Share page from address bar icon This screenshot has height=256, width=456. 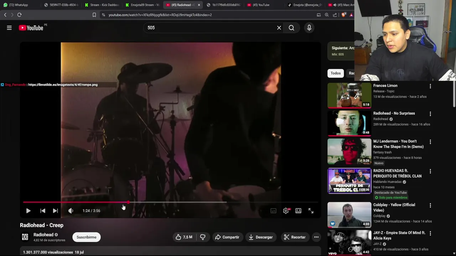(335, 15)
